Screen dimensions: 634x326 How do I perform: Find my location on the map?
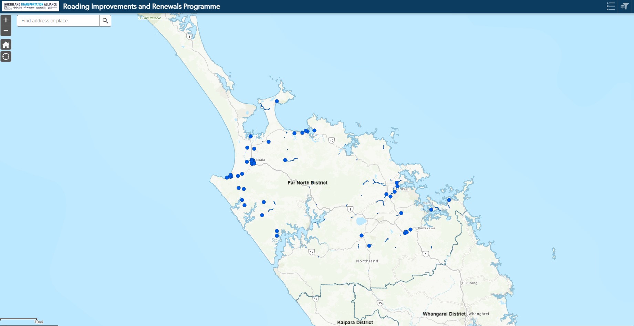point(6,56)
